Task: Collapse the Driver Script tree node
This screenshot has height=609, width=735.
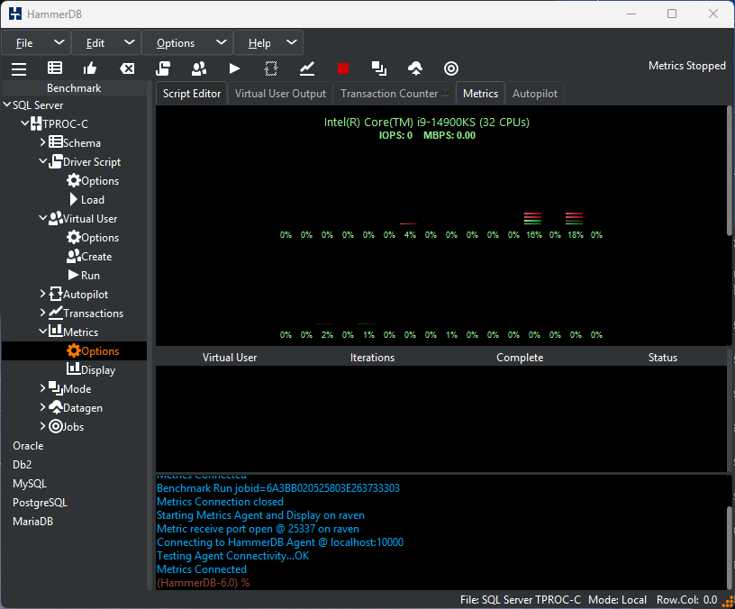Action: [x=42, y=162]
